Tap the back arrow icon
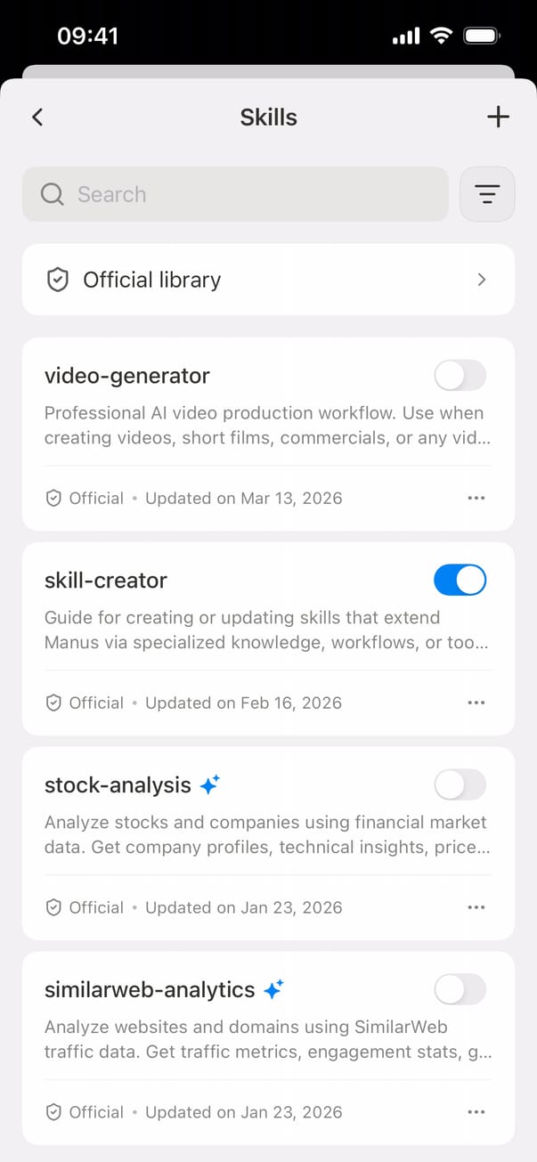 coord(37,117)
